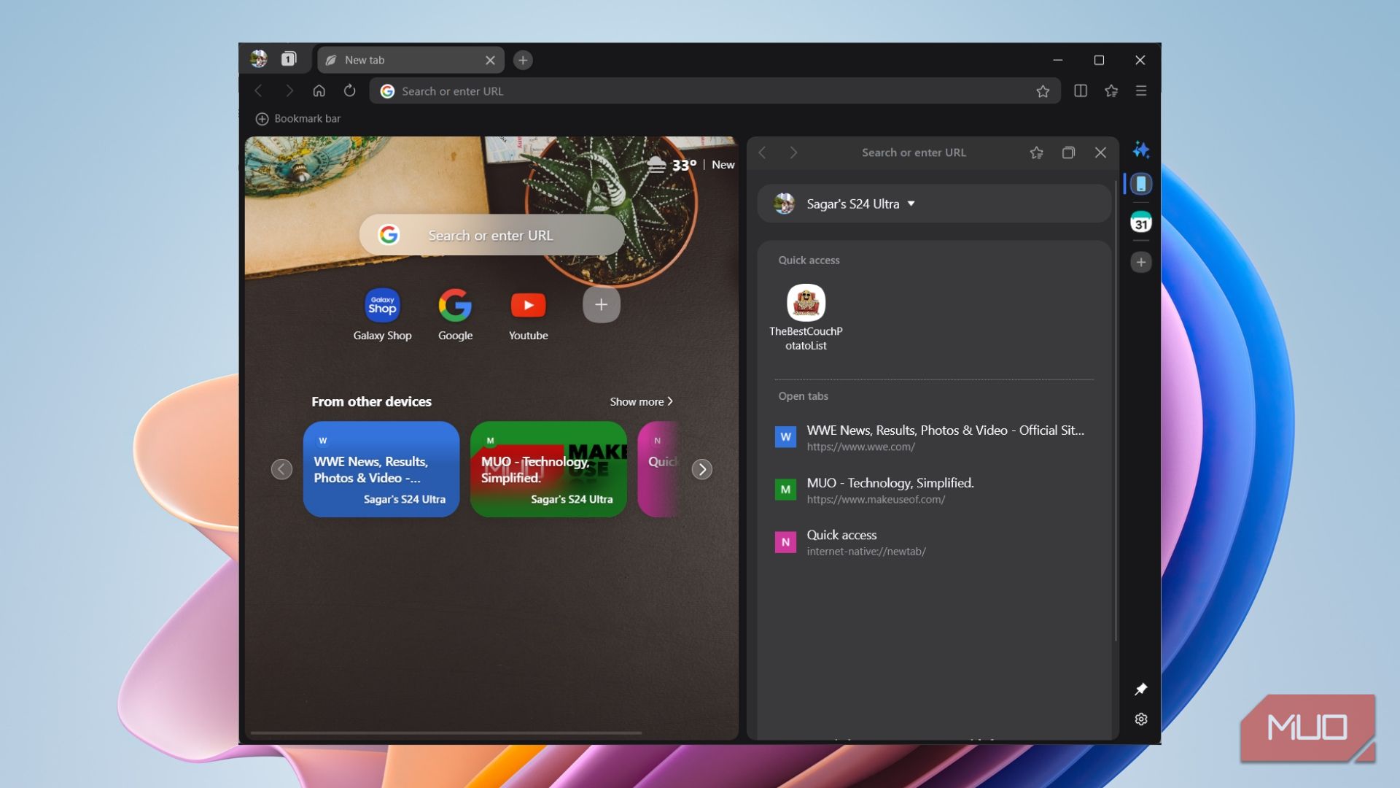Image resolution: width=1400 pixels, height=788 pixels.
Task: Open the MUO Technology Simplified card
Action: (x=548, y=469)
